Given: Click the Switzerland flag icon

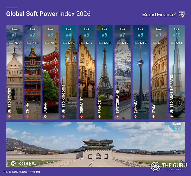Looking at the screenshot, I should 118,116.
